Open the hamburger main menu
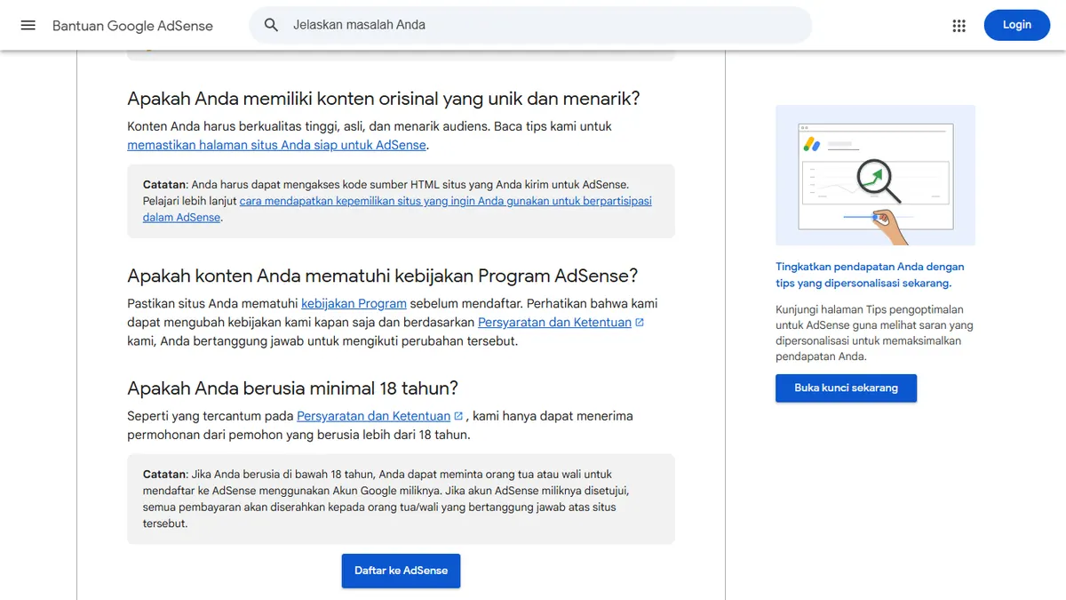The height and width of the screenshot is (600, 1066). click(28, 25)
